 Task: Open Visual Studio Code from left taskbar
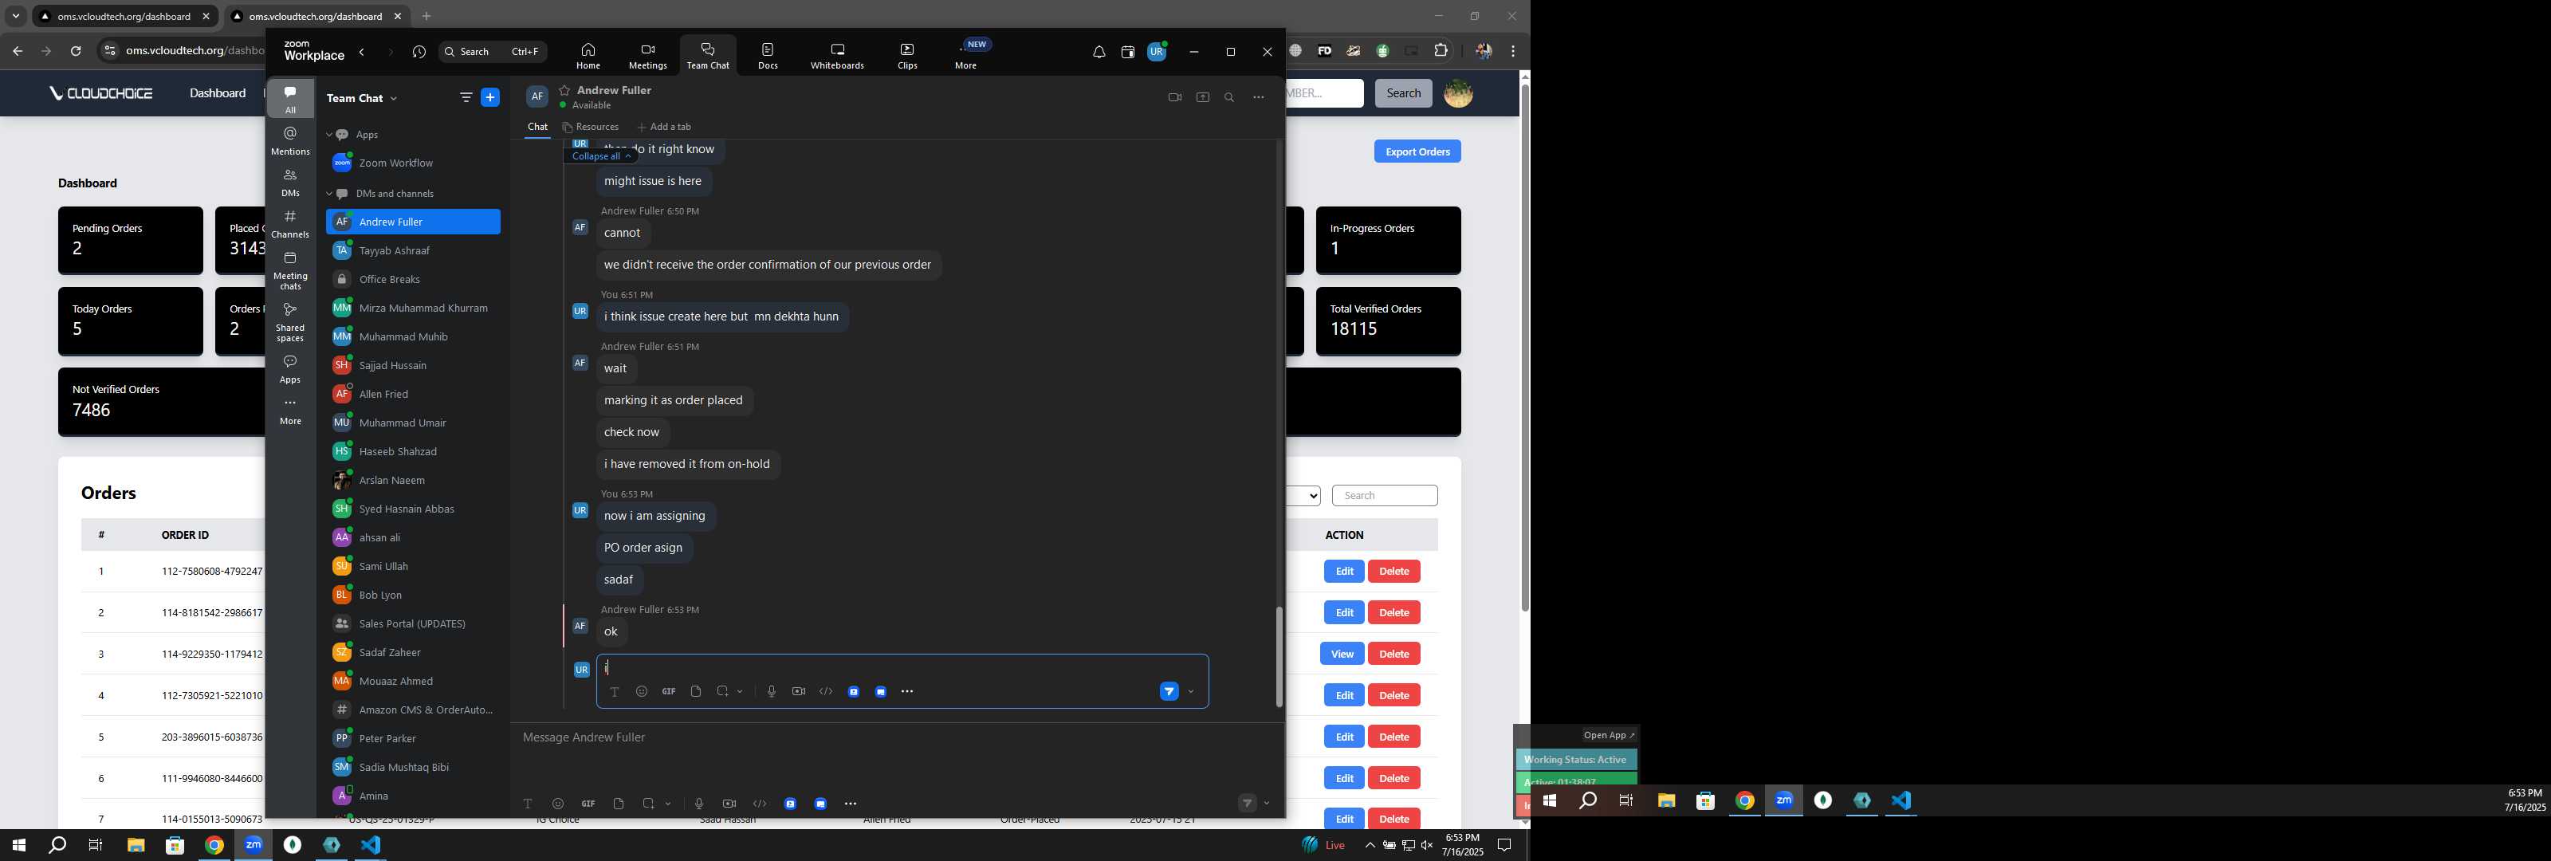point(371,845)
